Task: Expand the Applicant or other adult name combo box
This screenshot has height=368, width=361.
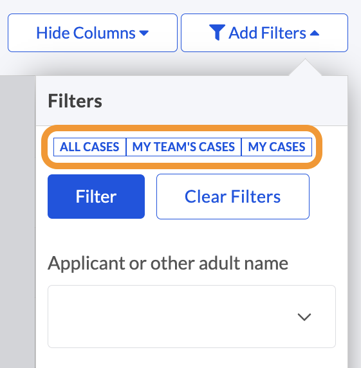Action: tap(192, 317)
